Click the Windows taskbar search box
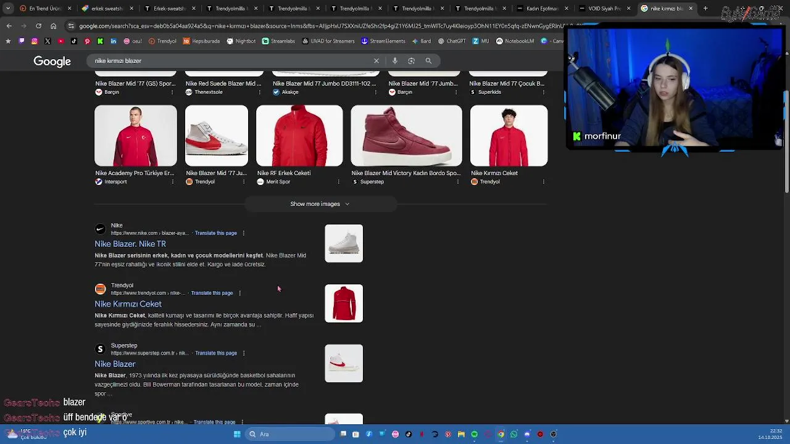 coord(290,434)
